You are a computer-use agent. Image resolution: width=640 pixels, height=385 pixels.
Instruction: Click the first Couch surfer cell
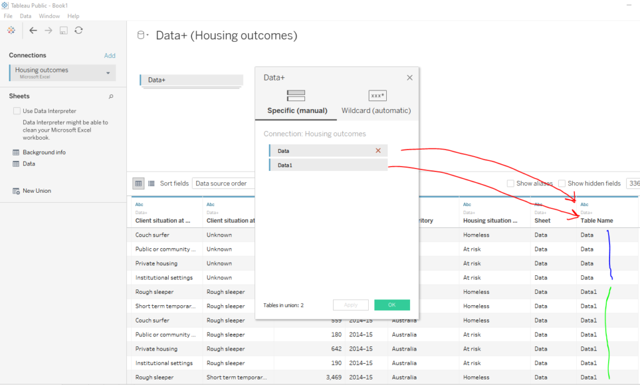[x=152, y=235]
